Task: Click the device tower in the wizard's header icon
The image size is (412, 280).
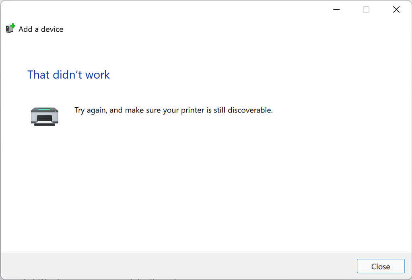Action: pos(8,29)
